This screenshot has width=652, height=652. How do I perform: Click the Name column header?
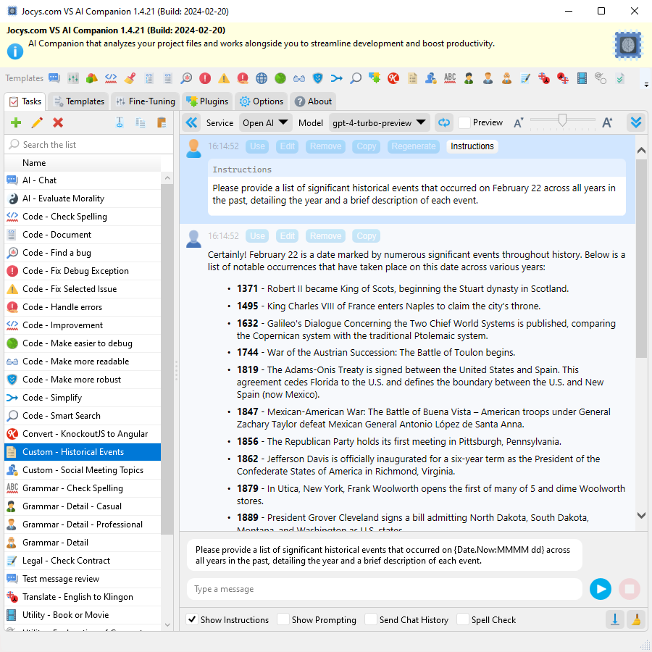click(x=83, y=162)
